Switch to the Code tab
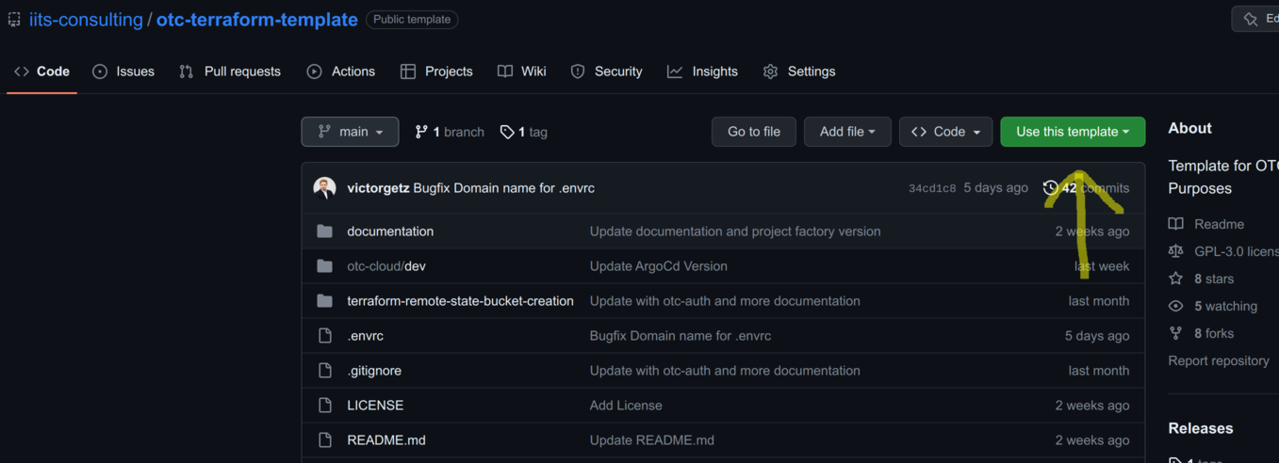 [42, 72]
